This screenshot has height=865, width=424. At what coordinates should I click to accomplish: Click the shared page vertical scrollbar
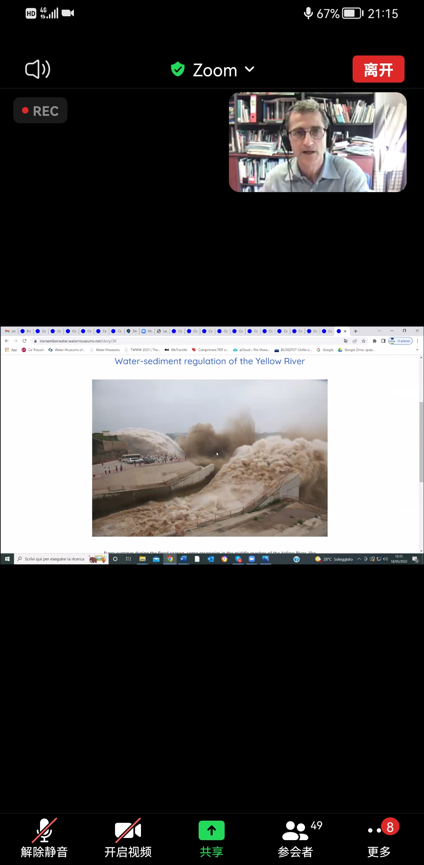[421, 442]
